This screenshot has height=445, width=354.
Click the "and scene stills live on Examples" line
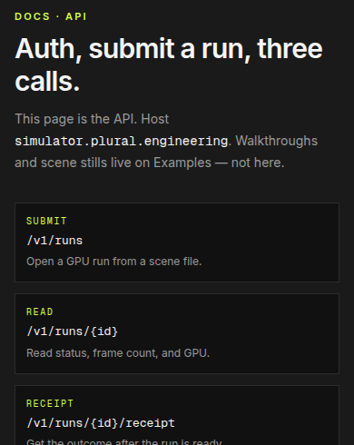point(150,163)
